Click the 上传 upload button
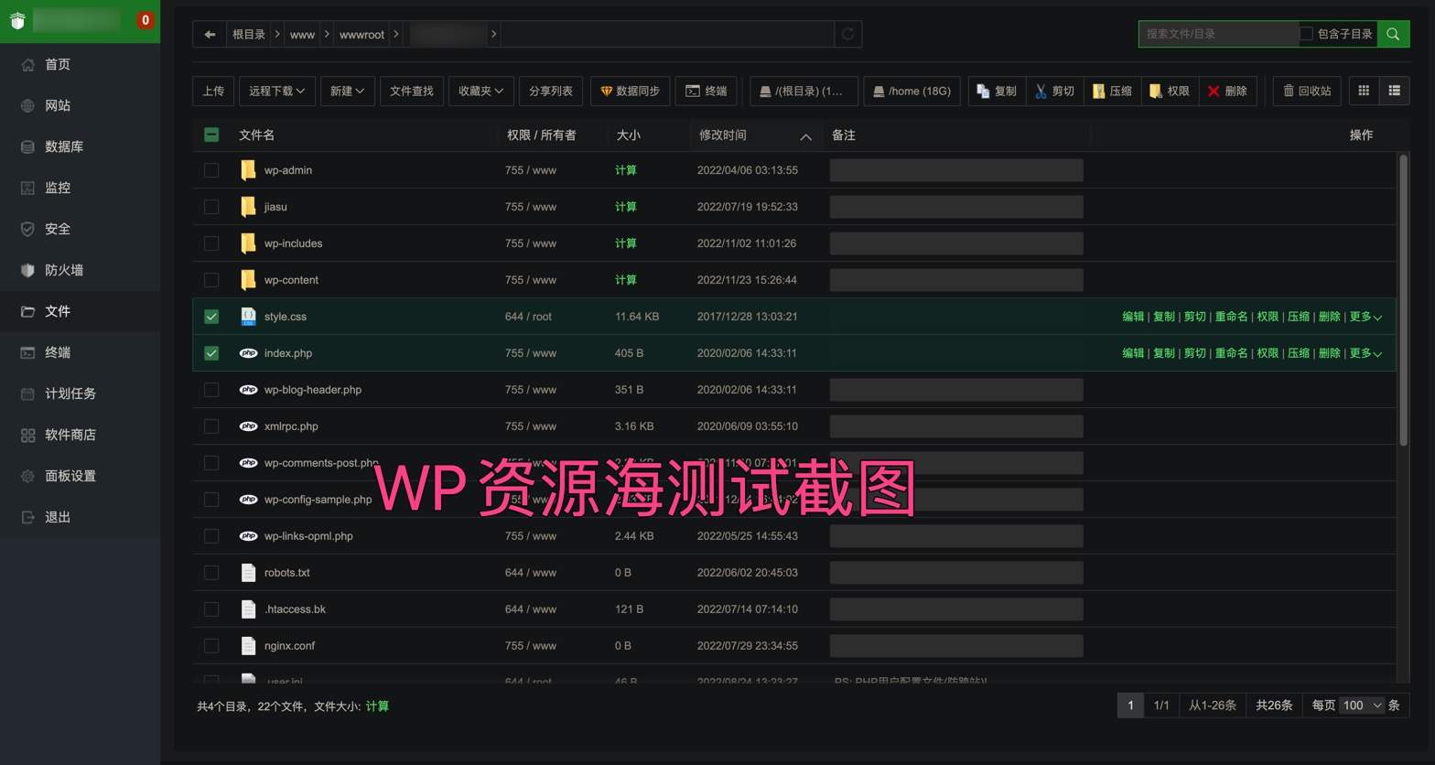1435x765 pixels. [213, 91]
